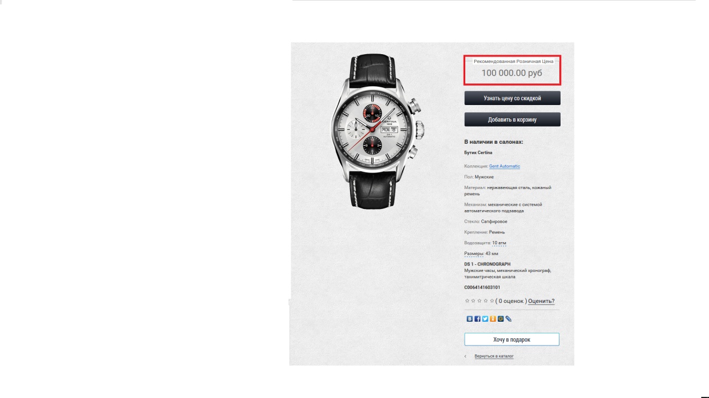Rate the watch one star
Image resolution: width=709 pixels, height=398 pixels.
click(467, 301)
